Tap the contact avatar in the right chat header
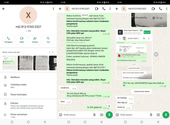Viewport: 170px width, 125px height. (x=124, y=9)
